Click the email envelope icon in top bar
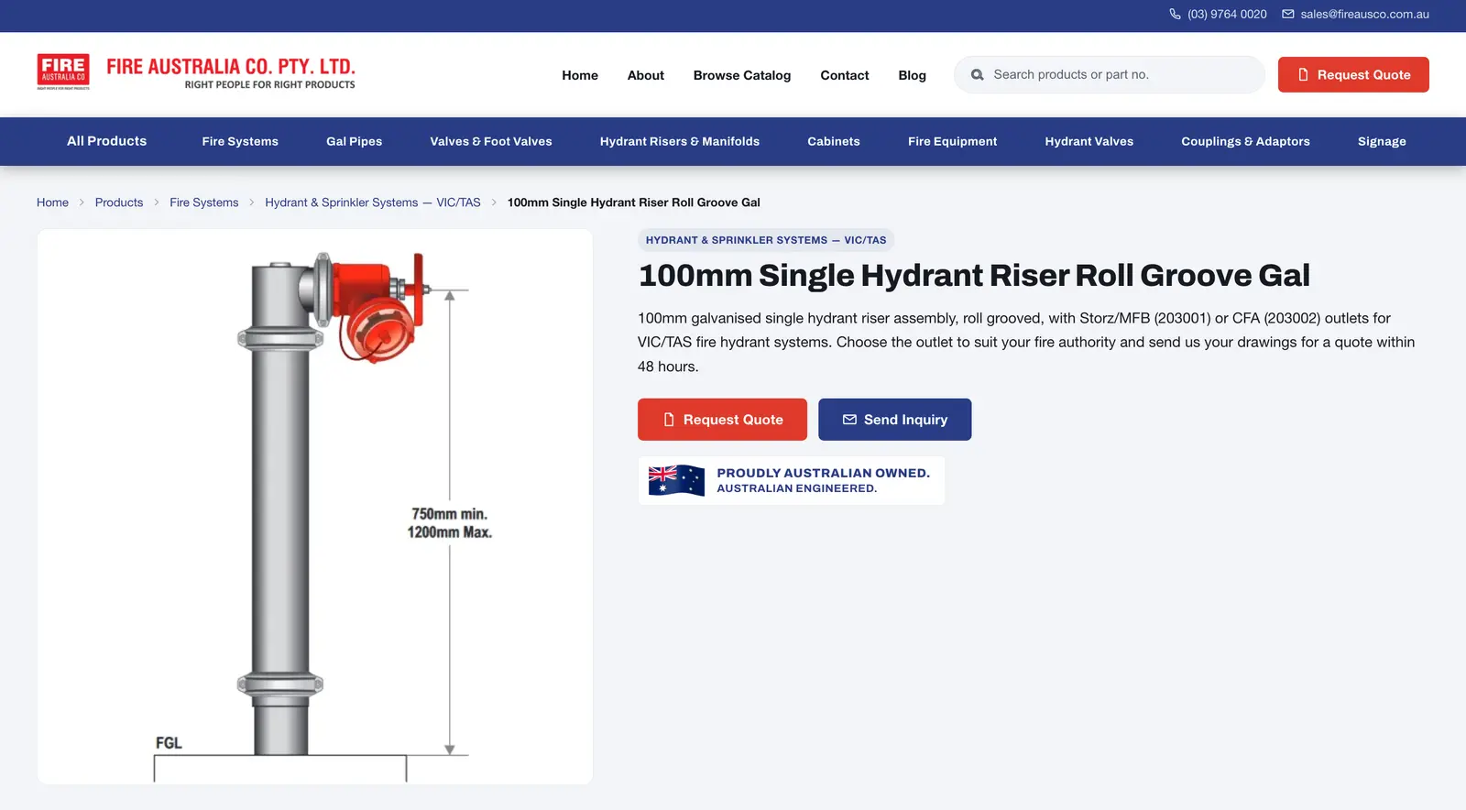 tap(1287, 14)
